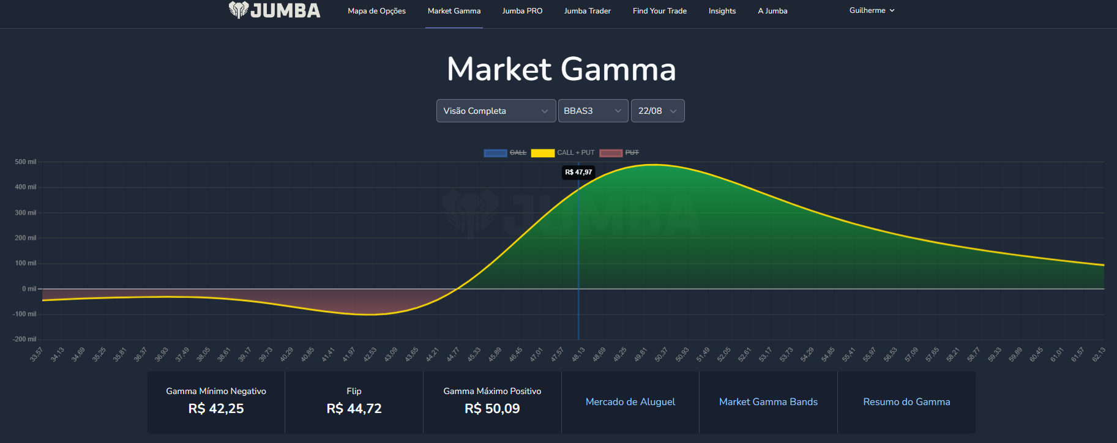Click the Market Gamma Bands link
Viewport: 1117px width, 443px height.
click(x=768, y=402)
